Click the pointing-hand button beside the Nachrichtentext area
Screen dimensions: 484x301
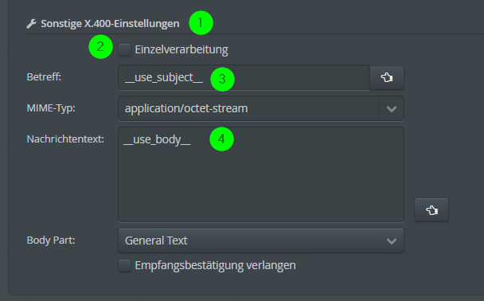point(431,210)
